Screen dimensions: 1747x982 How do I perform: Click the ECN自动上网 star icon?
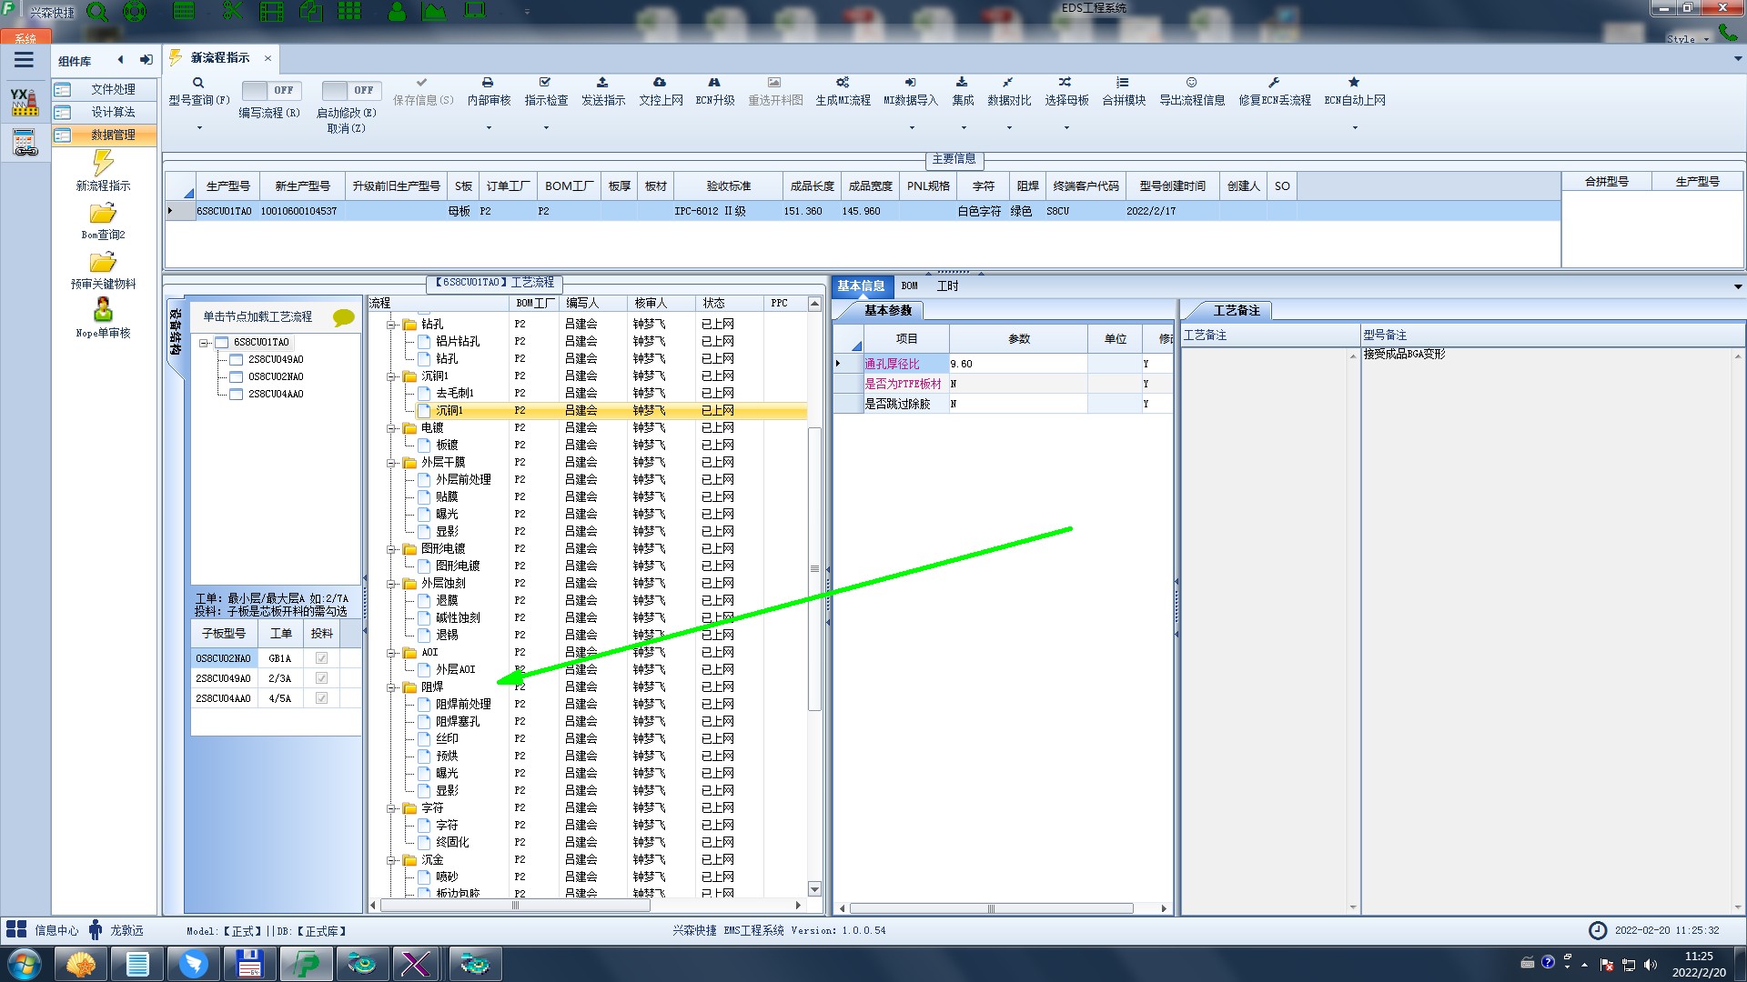click(1354, 83)
